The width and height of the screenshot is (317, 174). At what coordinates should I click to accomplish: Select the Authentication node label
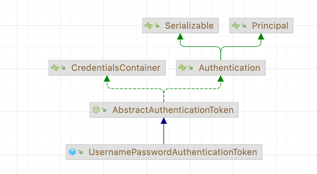[230, 68]
